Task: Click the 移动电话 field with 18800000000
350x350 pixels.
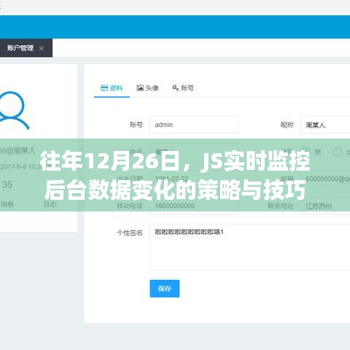Action: [x=194, y=206]
